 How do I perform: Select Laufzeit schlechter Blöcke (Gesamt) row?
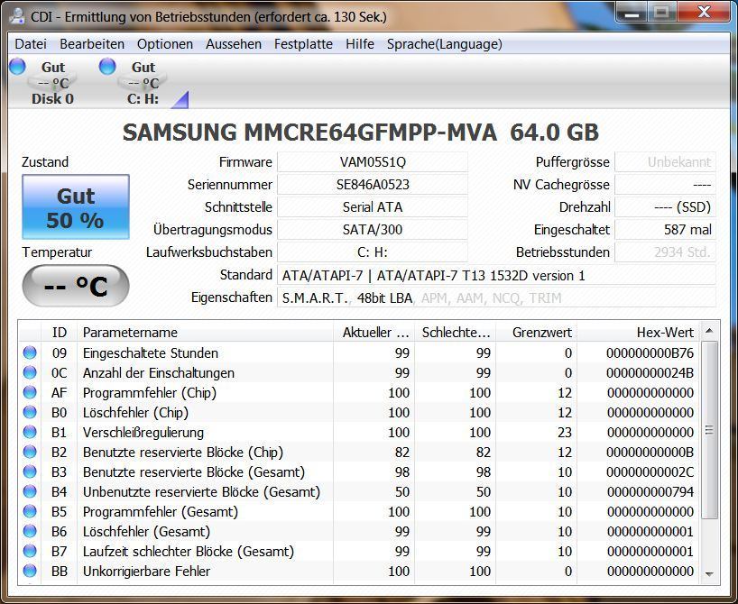[x=360, y=551]
